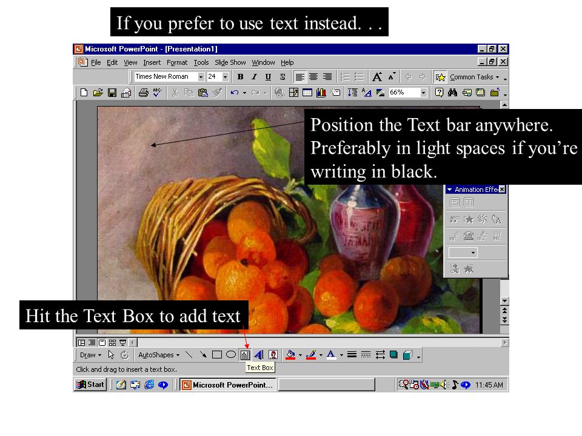
Task: Click the Office Assistant help icon
Action: pos(439,92)
